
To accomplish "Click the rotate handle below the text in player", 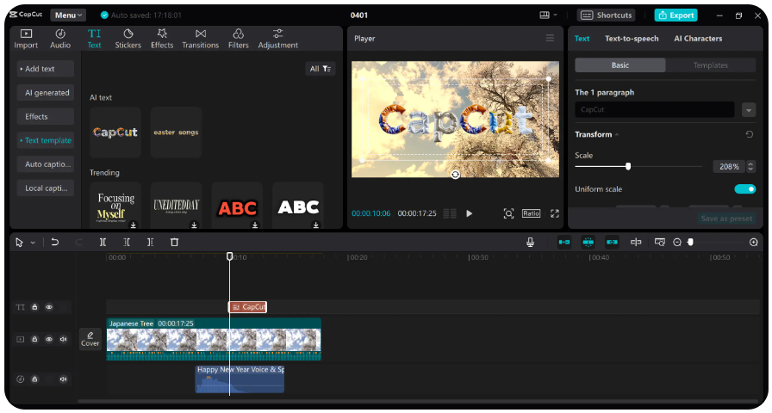I will point(456,175).
